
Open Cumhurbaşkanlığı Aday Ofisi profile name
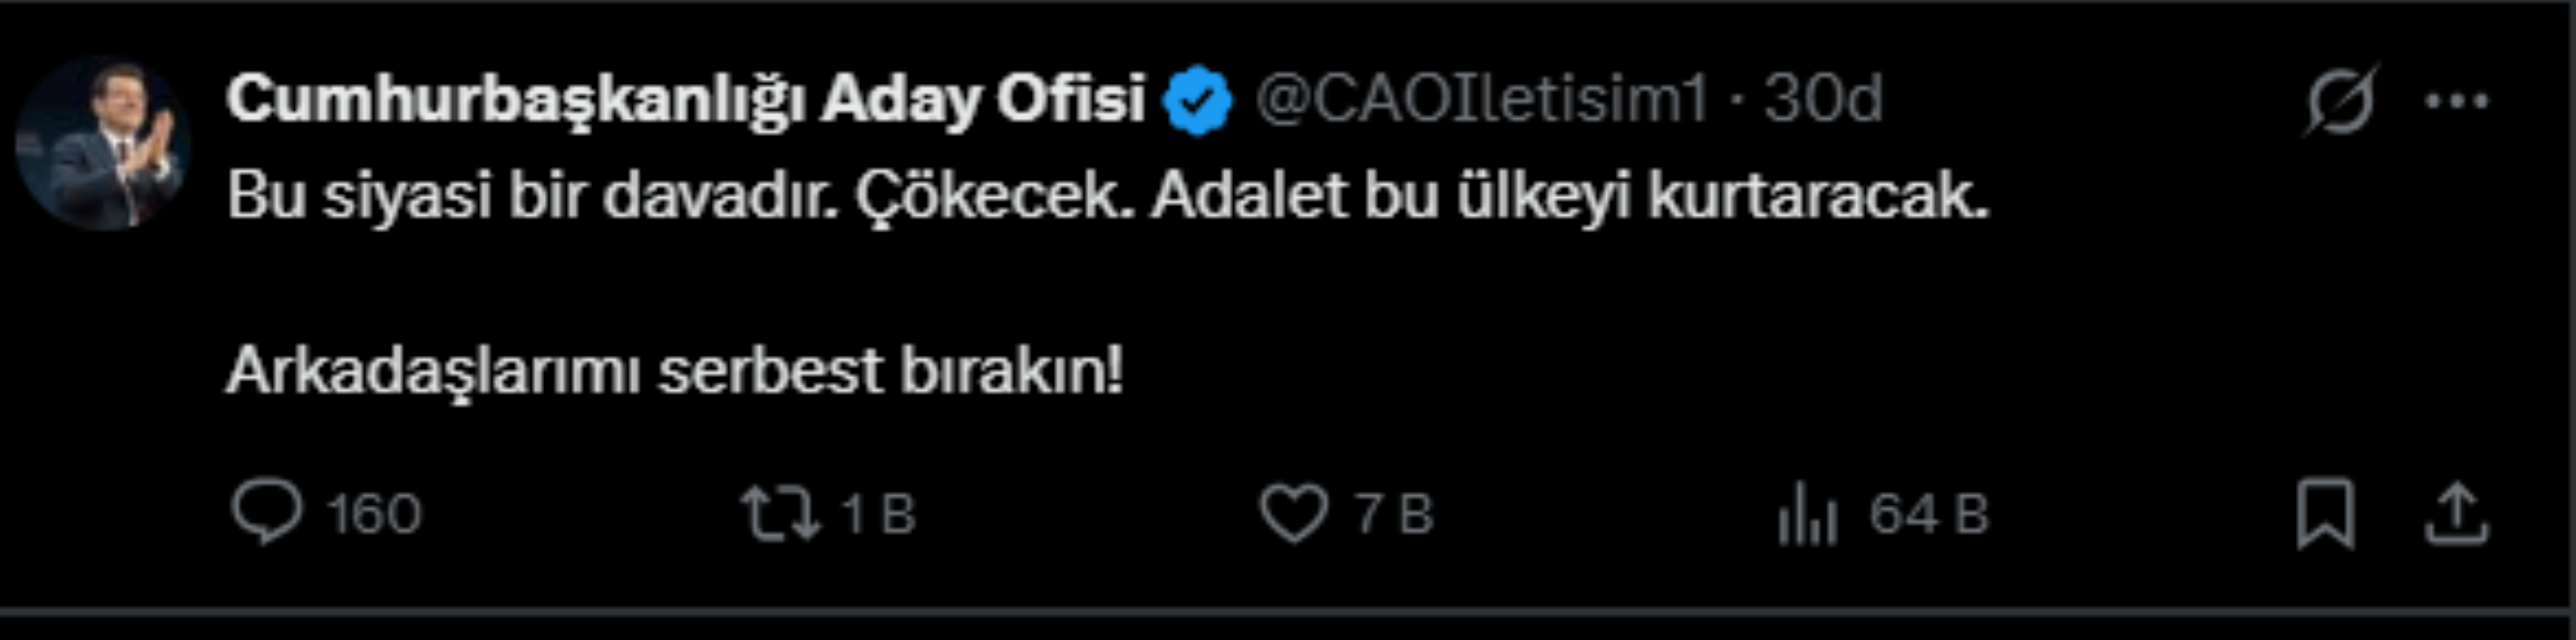tap(685, 100)
